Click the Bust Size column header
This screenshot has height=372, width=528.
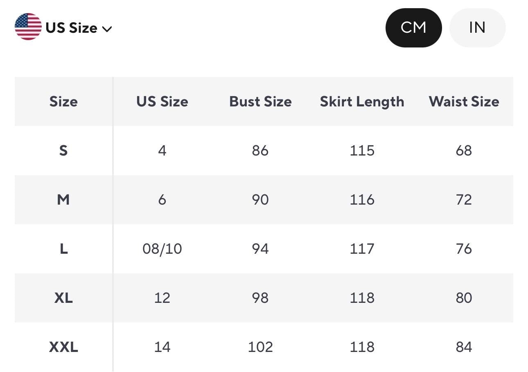click(x=260, y=101)
